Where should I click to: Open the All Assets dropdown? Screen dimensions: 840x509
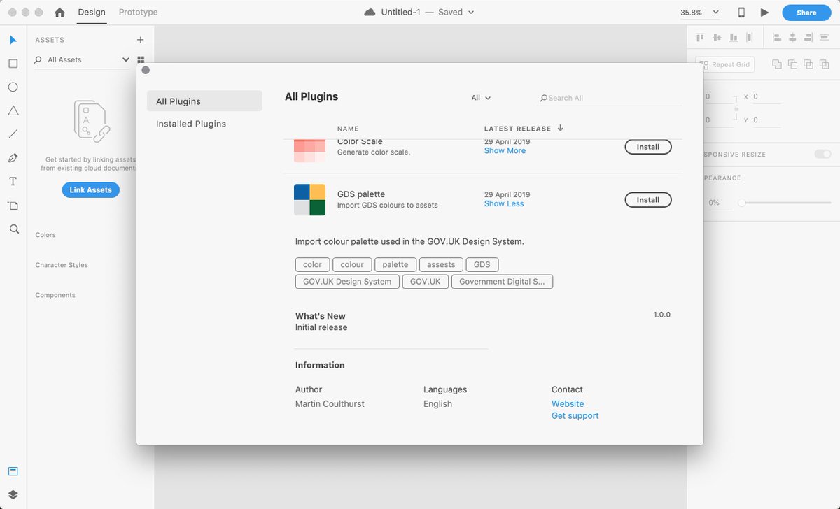pos(82,60)
